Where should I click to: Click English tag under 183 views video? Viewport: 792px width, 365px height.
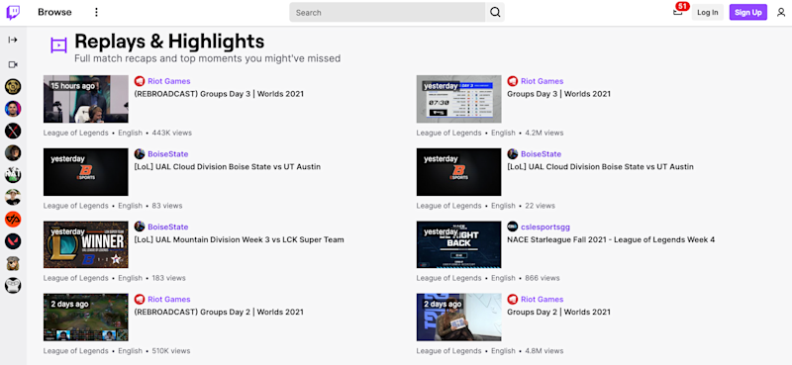131,278
